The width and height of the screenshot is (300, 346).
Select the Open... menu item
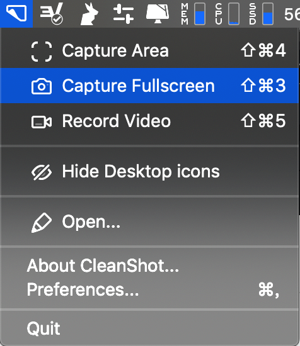click(149, 221)
